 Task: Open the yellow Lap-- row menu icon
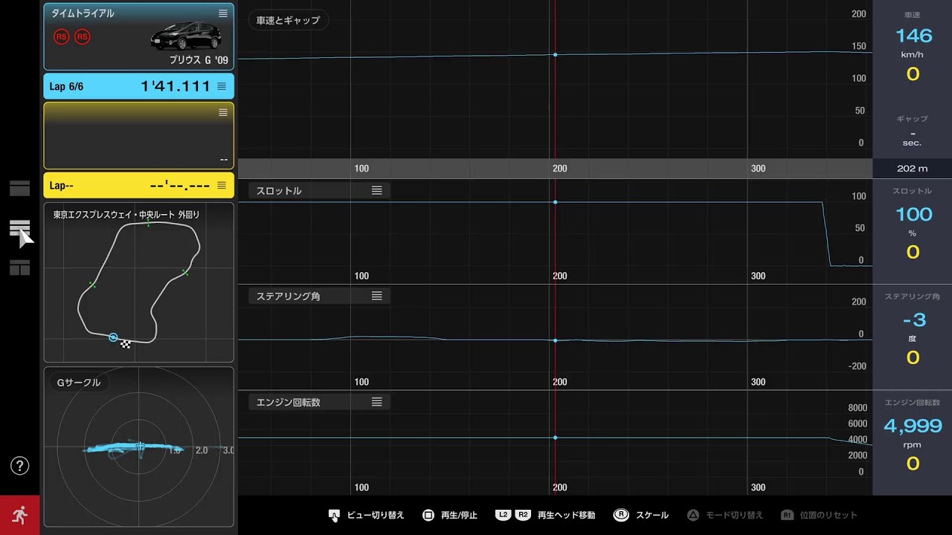[222, 185]
